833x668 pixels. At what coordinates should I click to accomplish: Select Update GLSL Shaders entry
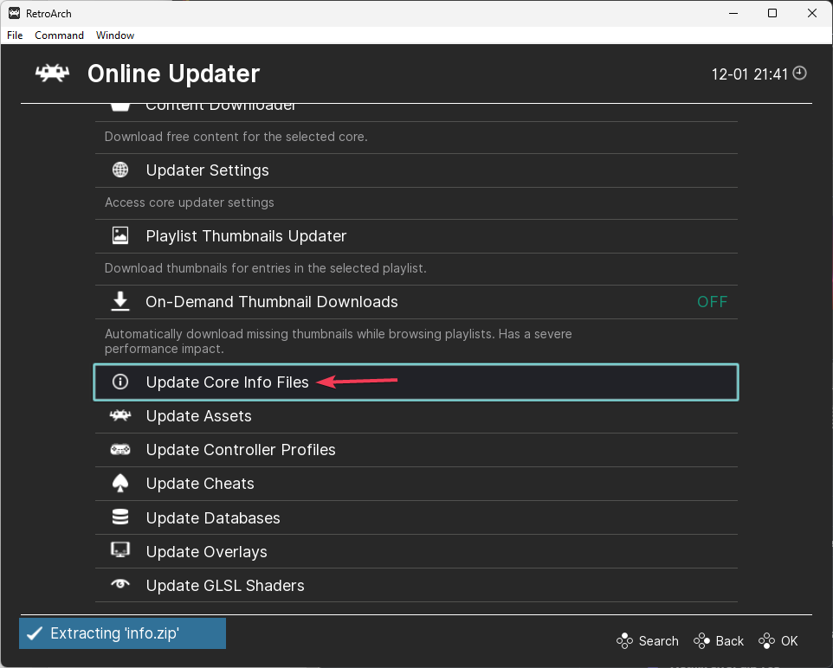(x=416, y=585)
